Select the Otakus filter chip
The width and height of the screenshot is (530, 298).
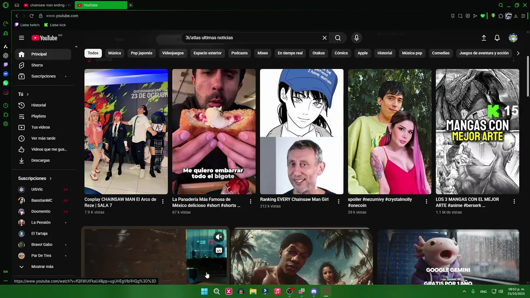pos(318,53)
